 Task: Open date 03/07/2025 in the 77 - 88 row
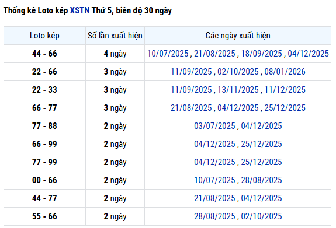click(214, 126)
